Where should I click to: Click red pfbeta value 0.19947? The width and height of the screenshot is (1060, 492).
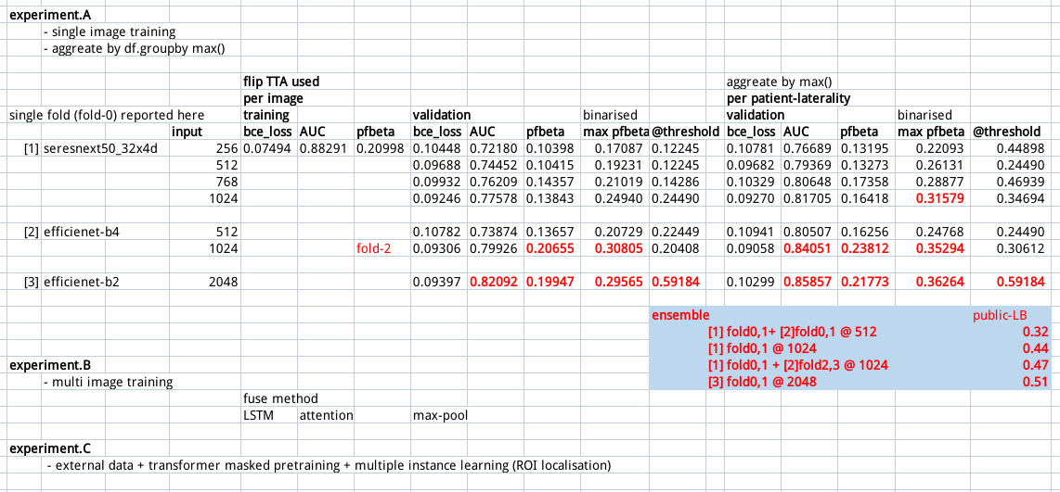pyautogui.click(x=549, y=282)
